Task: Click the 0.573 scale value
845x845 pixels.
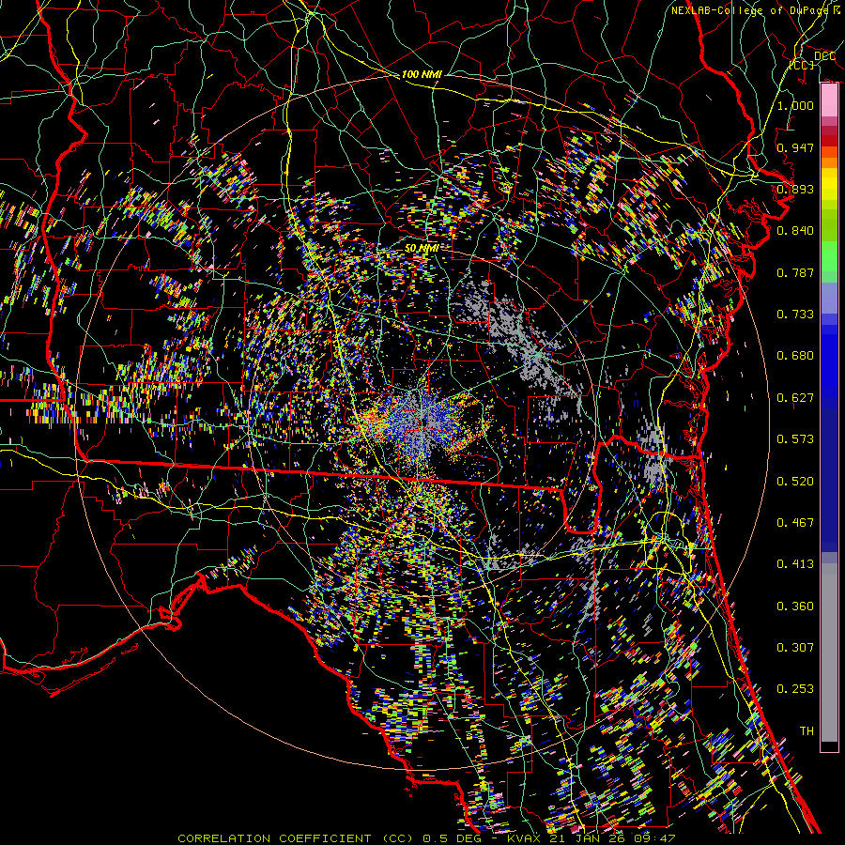Action: [795, 438]
